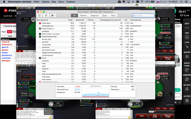This screenshot has width=191, height=119.
Task: Click the bet slider handle above Fold button
Action: tap(155, 111)
